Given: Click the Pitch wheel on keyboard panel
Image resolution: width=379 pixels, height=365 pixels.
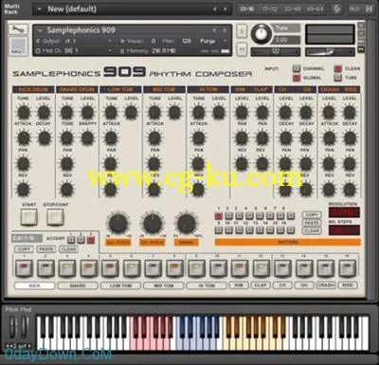Looking at the screenshot, I should (13, 327).
